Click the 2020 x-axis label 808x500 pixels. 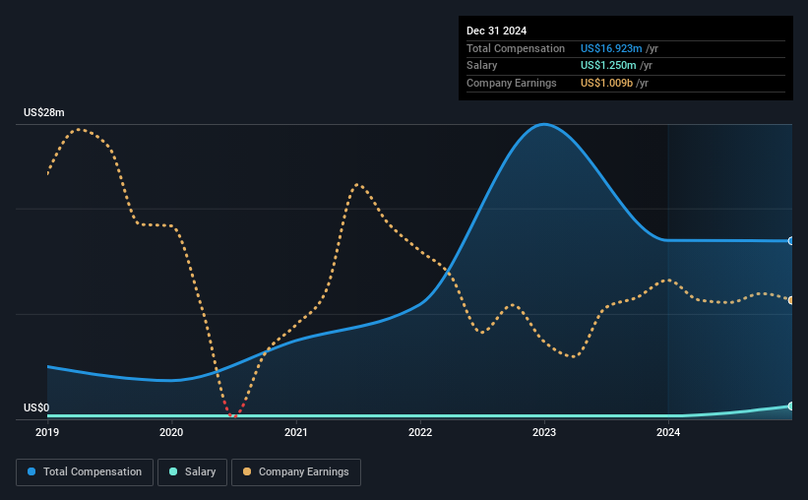click(171, 432)
